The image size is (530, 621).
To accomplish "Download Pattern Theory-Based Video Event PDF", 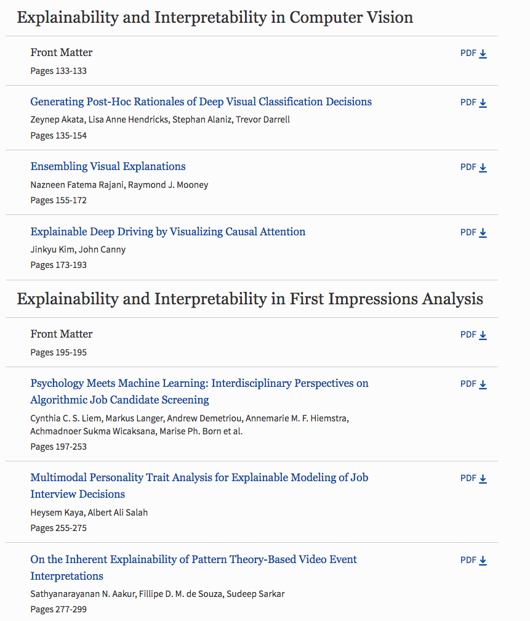I will [473, 561].
